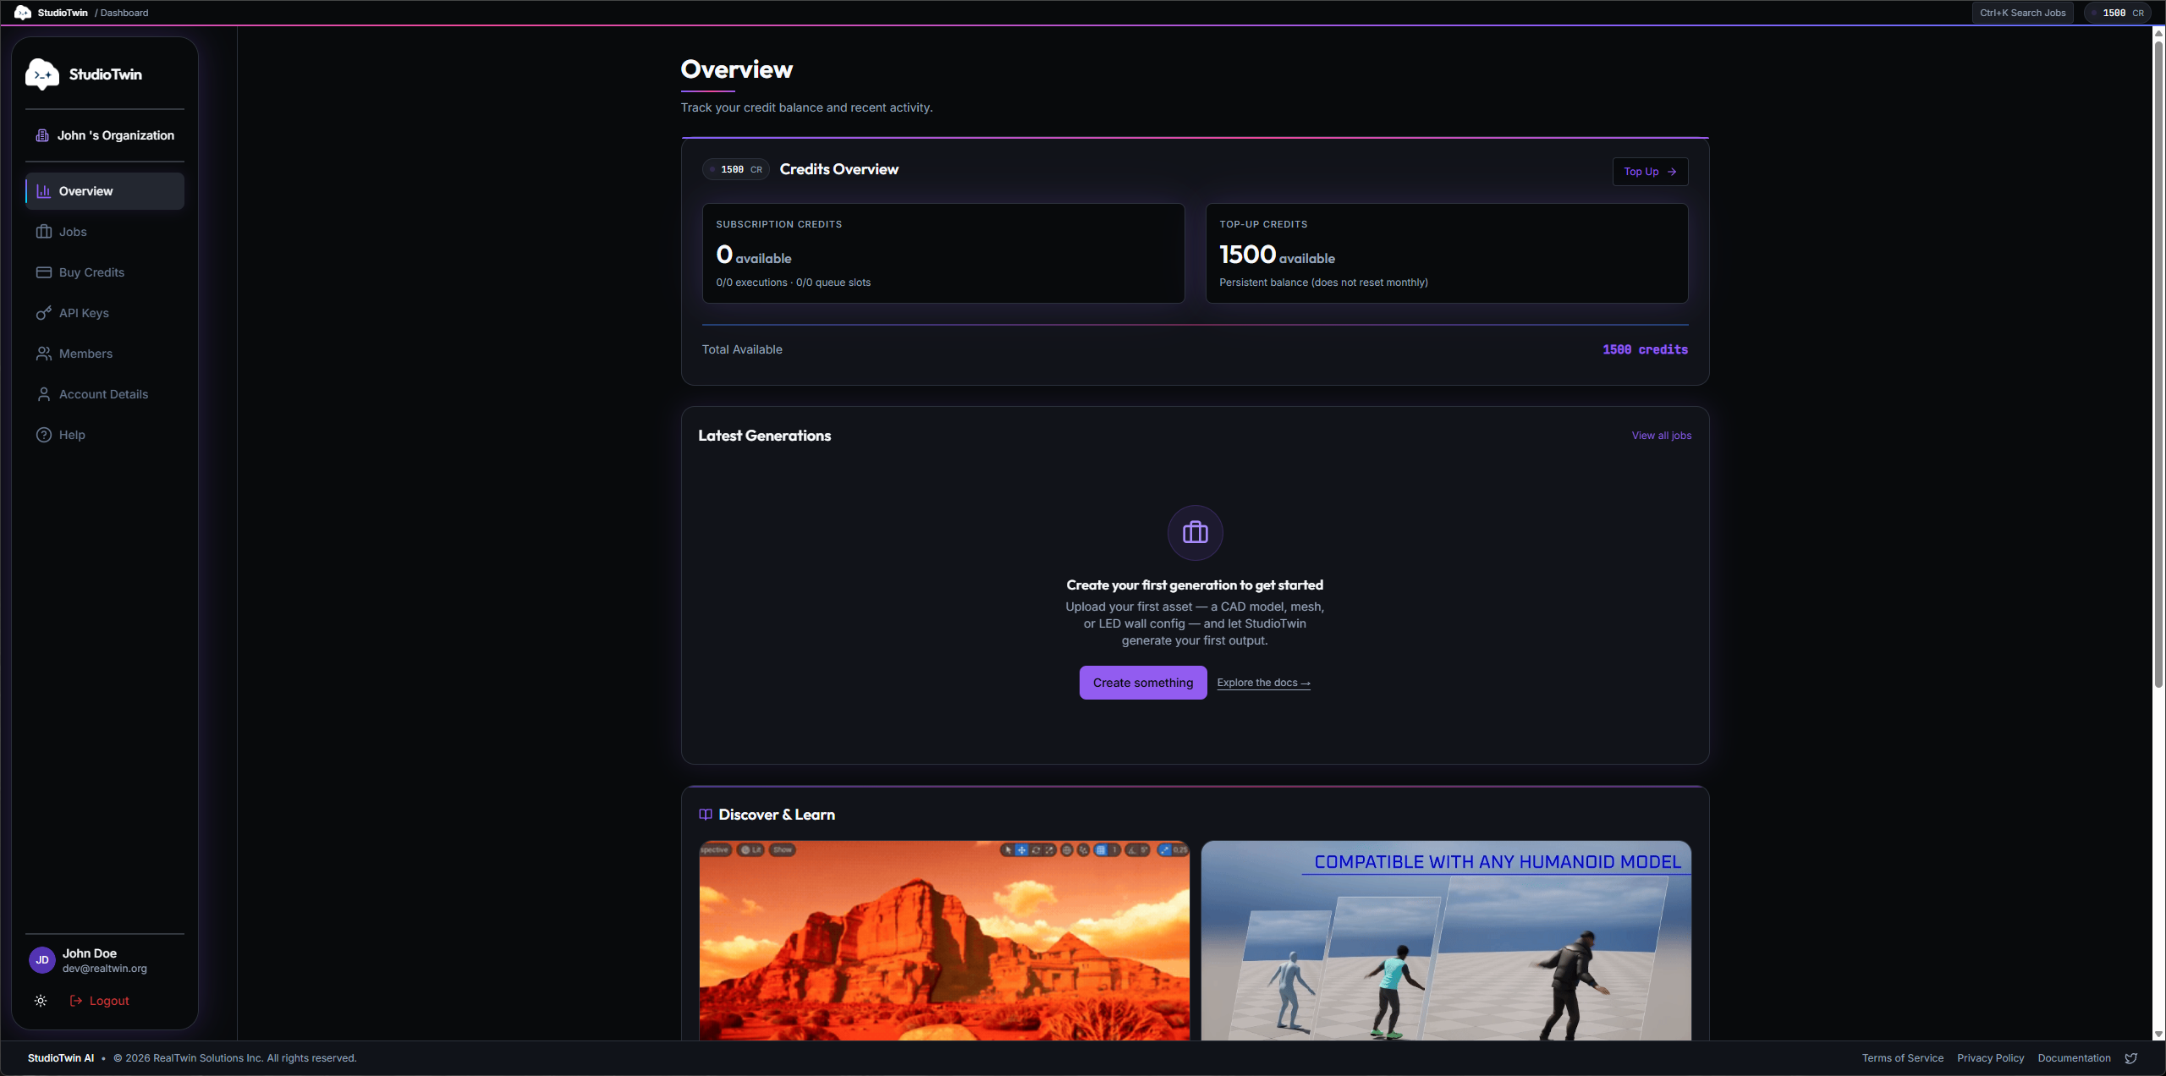Select Members in the sidebar

pos(105,354)
